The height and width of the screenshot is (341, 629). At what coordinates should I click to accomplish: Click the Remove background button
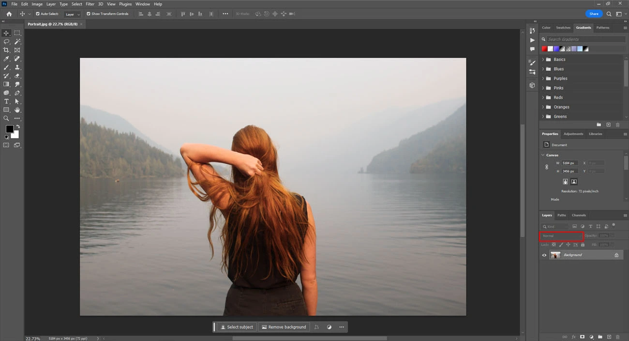coord(284,327)
